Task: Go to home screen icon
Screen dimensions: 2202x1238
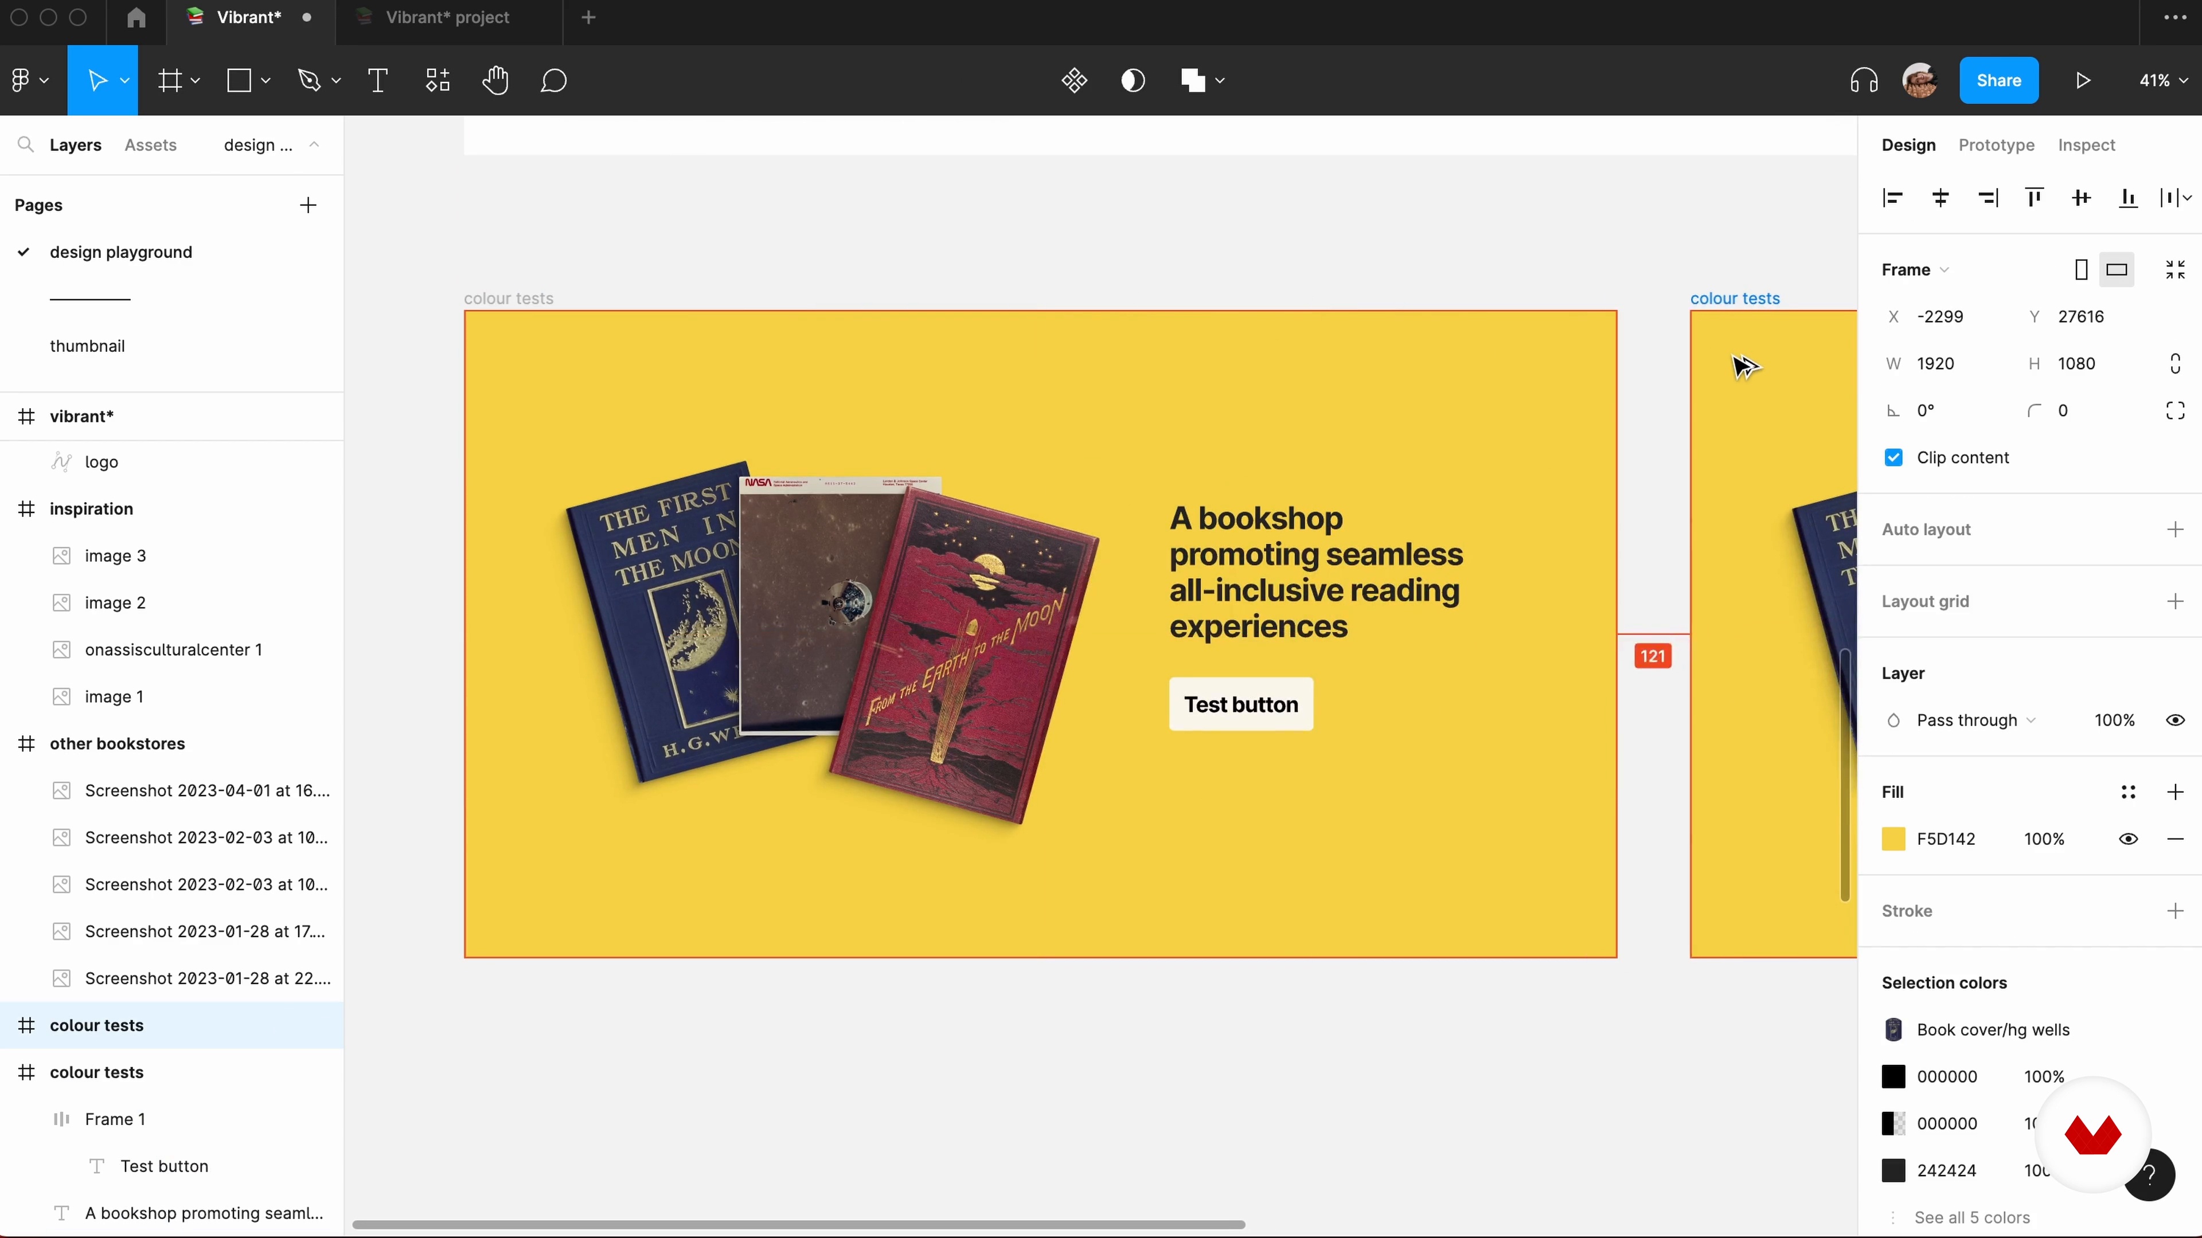Action: point(136,17)
